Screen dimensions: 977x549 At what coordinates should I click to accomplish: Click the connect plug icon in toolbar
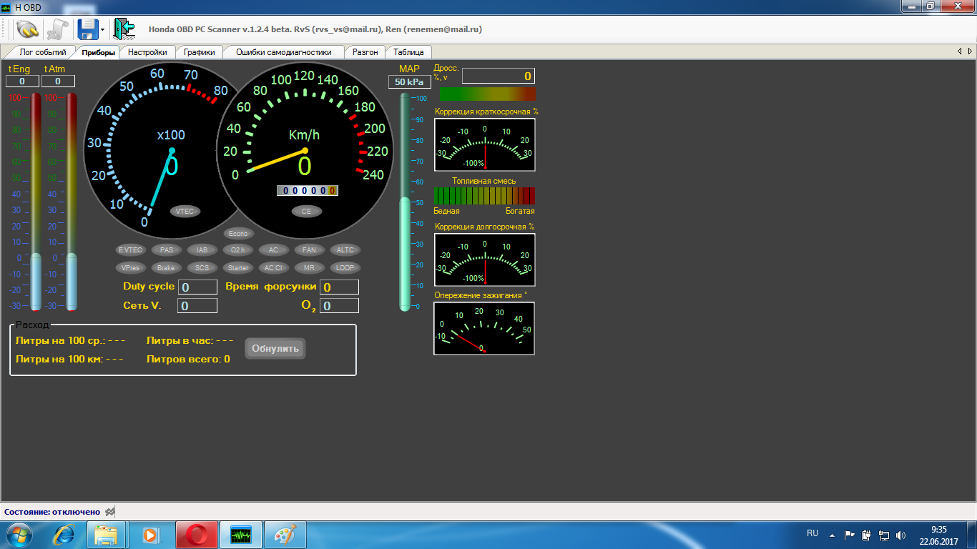(28, 29)
